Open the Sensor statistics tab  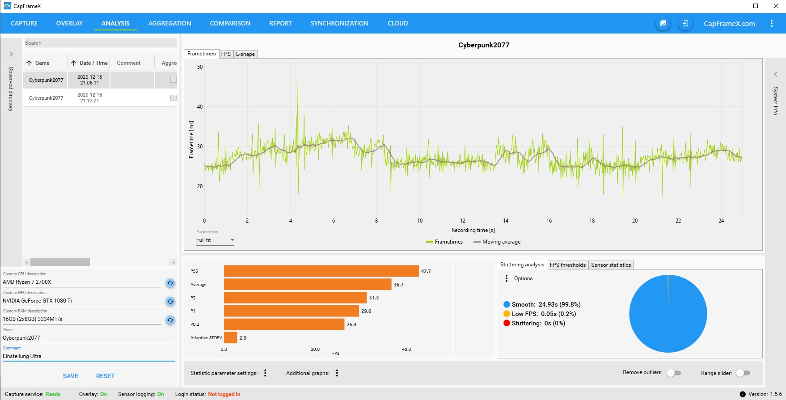[x=611, y=265]
